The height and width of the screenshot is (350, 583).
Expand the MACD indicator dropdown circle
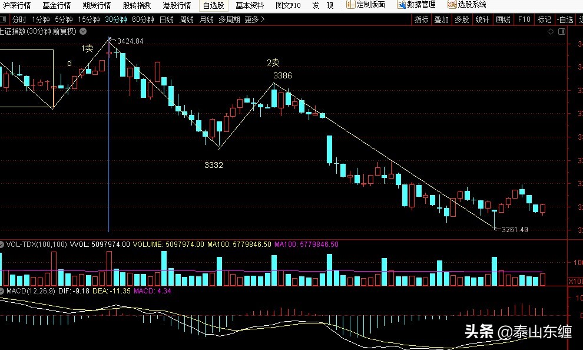[2, 291]
